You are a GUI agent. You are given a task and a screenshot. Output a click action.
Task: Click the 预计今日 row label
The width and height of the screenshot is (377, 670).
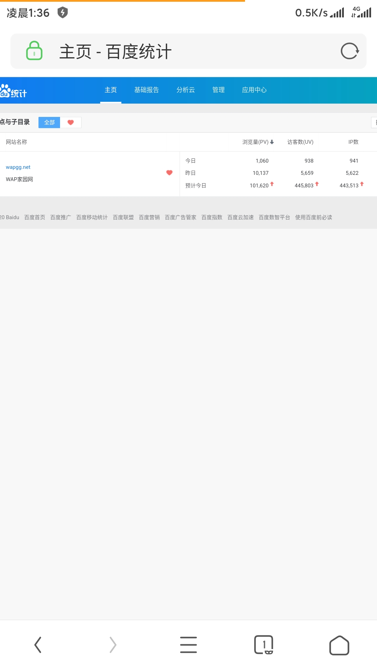(196, 186)
